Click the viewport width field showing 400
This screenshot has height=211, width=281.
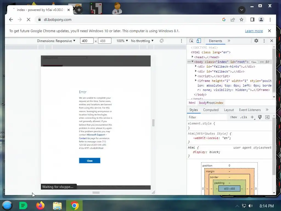pos(87,41)
